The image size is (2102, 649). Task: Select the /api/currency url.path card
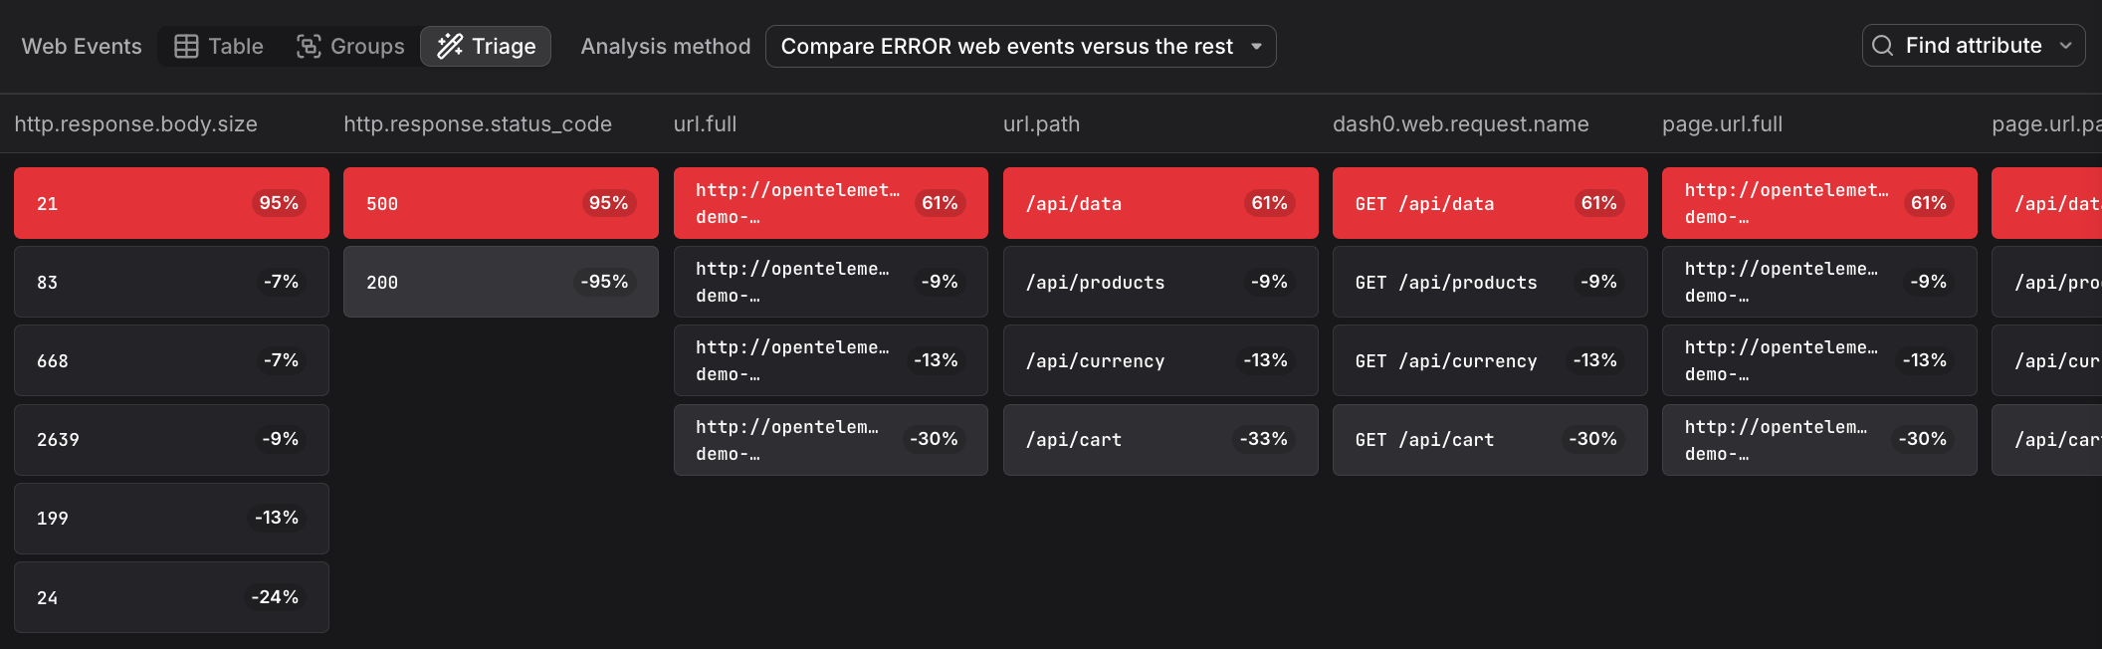(1160, 360)
